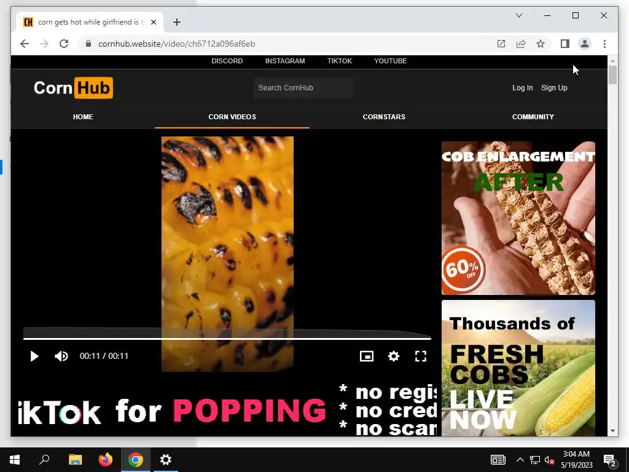Viewport: 629px width, 472px height.
Task: Click the browser forward arrow
Action: pyautogui.click(x=44, y=44)
